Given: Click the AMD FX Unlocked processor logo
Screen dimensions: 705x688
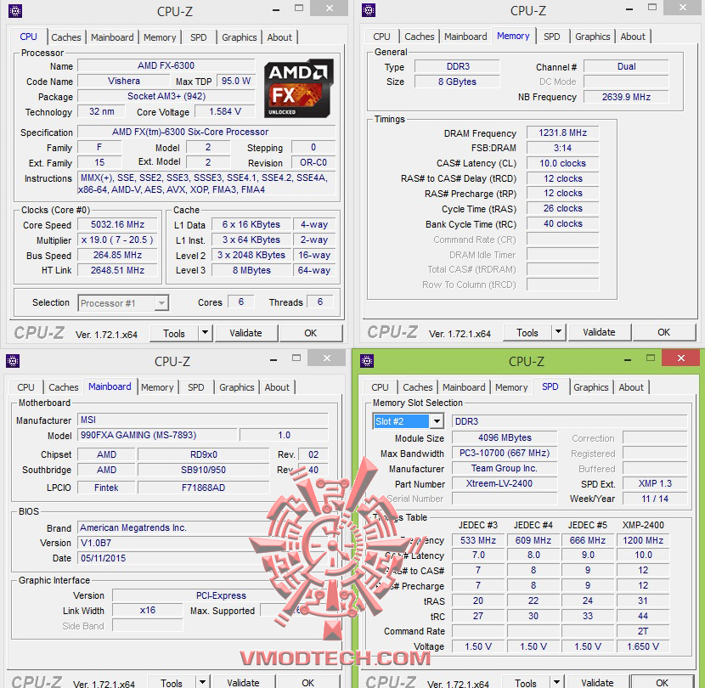Looking at the screenshot, I should point(298,88).
